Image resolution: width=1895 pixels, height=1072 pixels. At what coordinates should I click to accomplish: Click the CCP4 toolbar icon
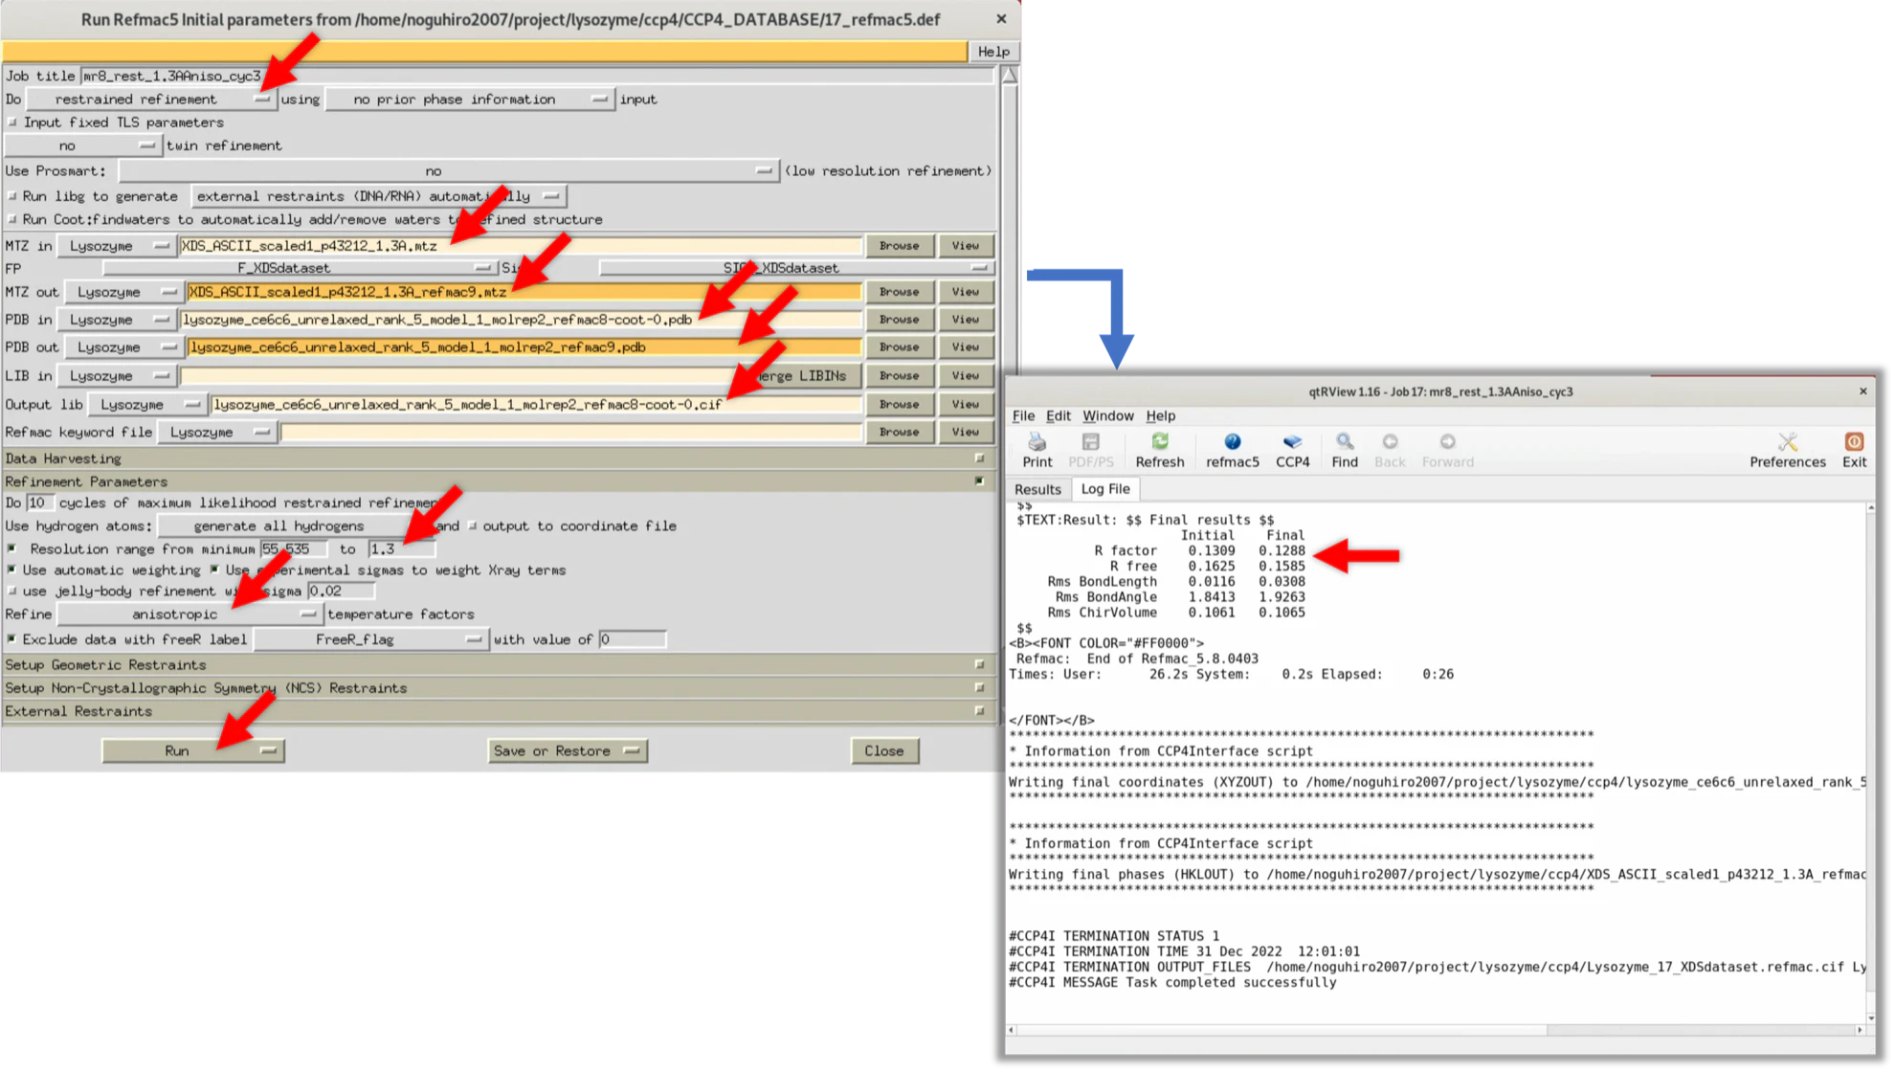[x=1292, y=450]
